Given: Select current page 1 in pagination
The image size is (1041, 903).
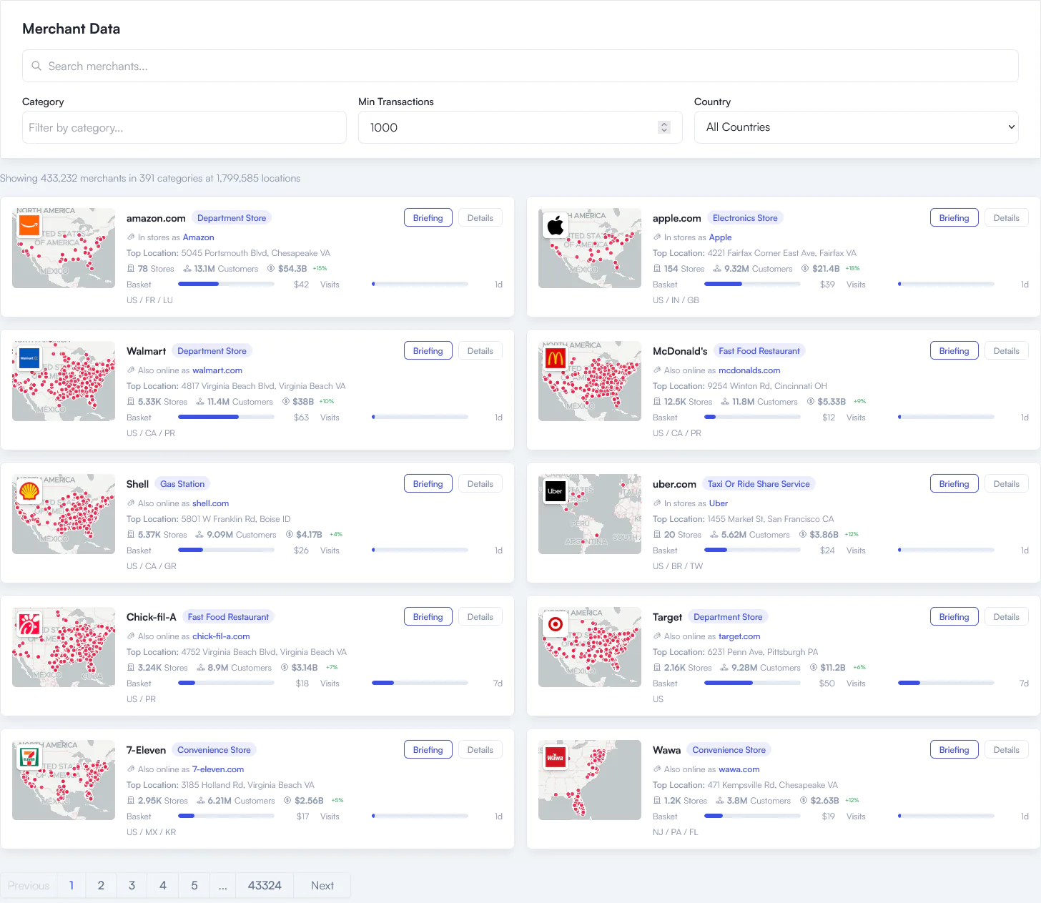Looking at the screenshot, I should (71, 885).
